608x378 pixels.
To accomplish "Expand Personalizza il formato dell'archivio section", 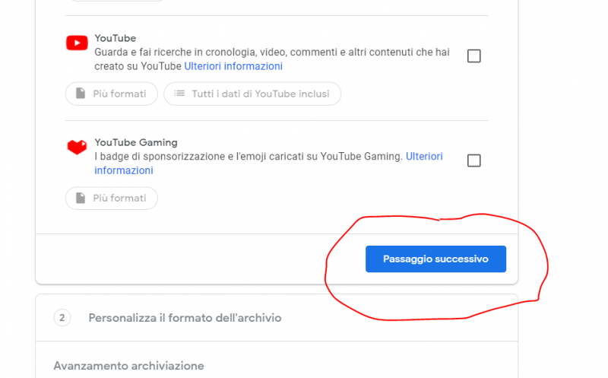I will point(185,317).
